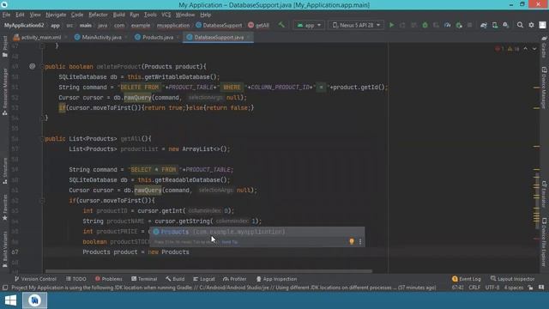The height and width of the screenshot is (309, 549).
Task: Open Layout Inspector tool window
Action: 513,279
